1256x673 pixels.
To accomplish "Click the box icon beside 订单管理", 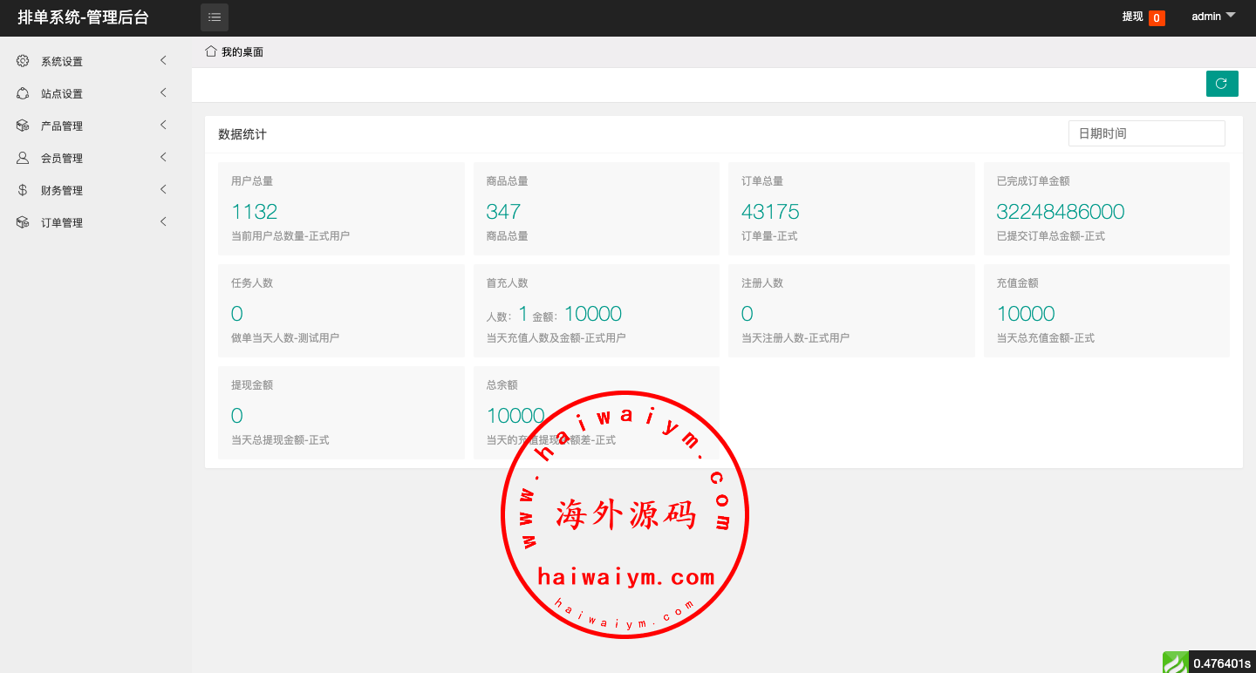I will 23,222.
